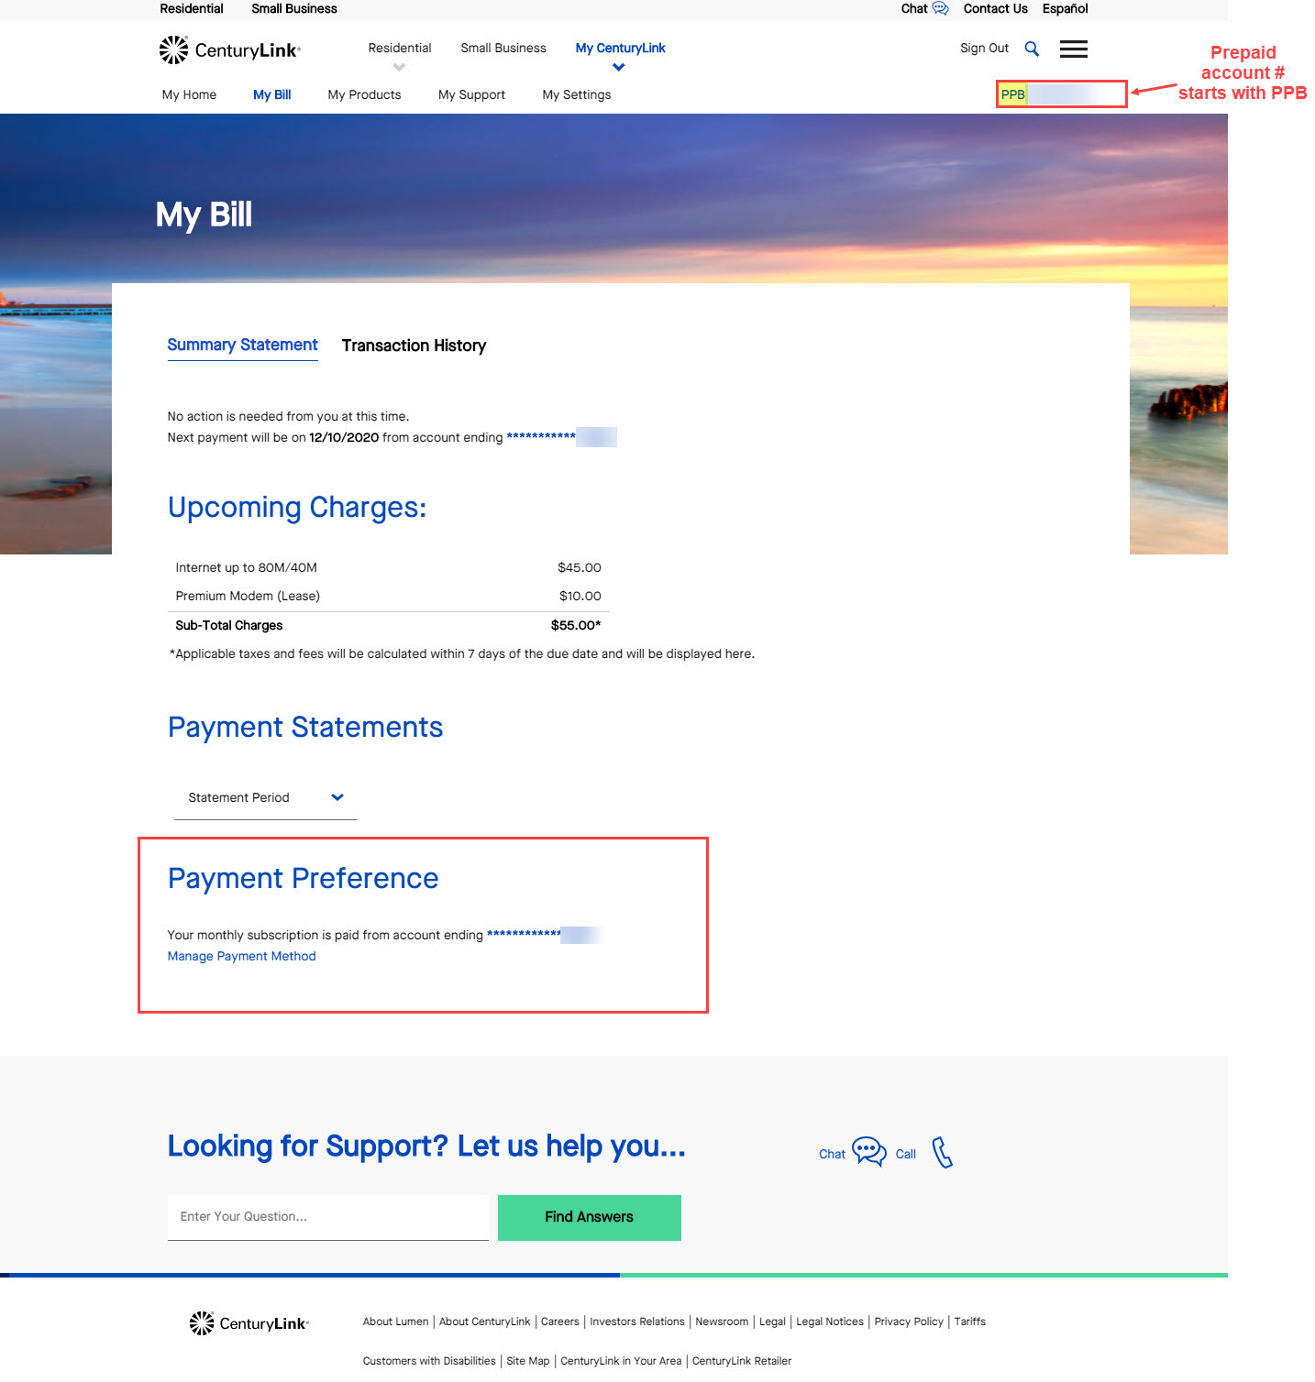
Task: Open the search with the magnifying glass icon
Action: [x=1032, y=48]
